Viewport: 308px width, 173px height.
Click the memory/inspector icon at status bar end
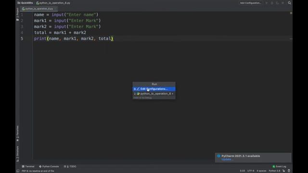click(289, 171)
